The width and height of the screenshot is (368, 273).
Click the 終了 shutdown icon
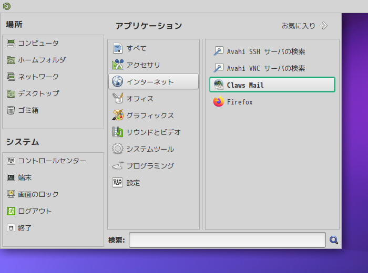[11, 228]
